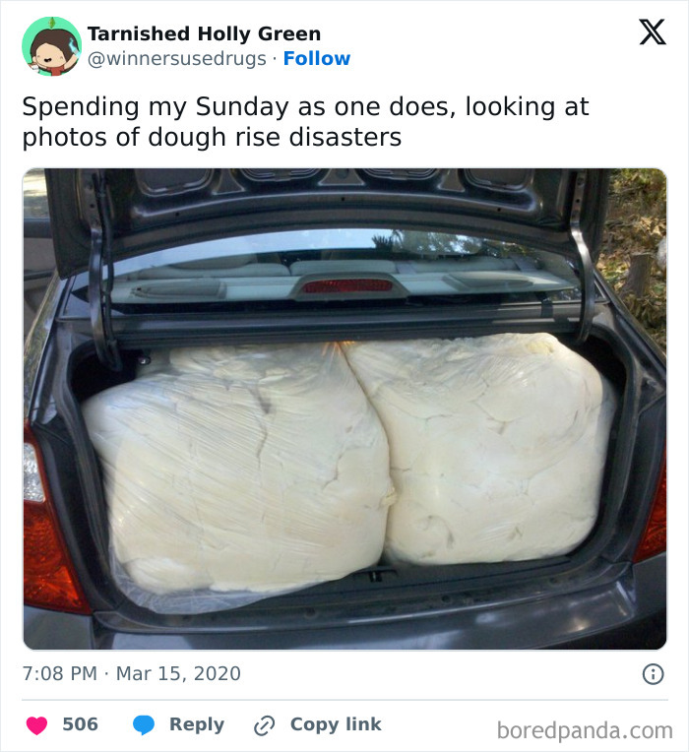This screenshot has height=752, width=689.
Task: Click the Reply text button
Action: click(196, 724)
